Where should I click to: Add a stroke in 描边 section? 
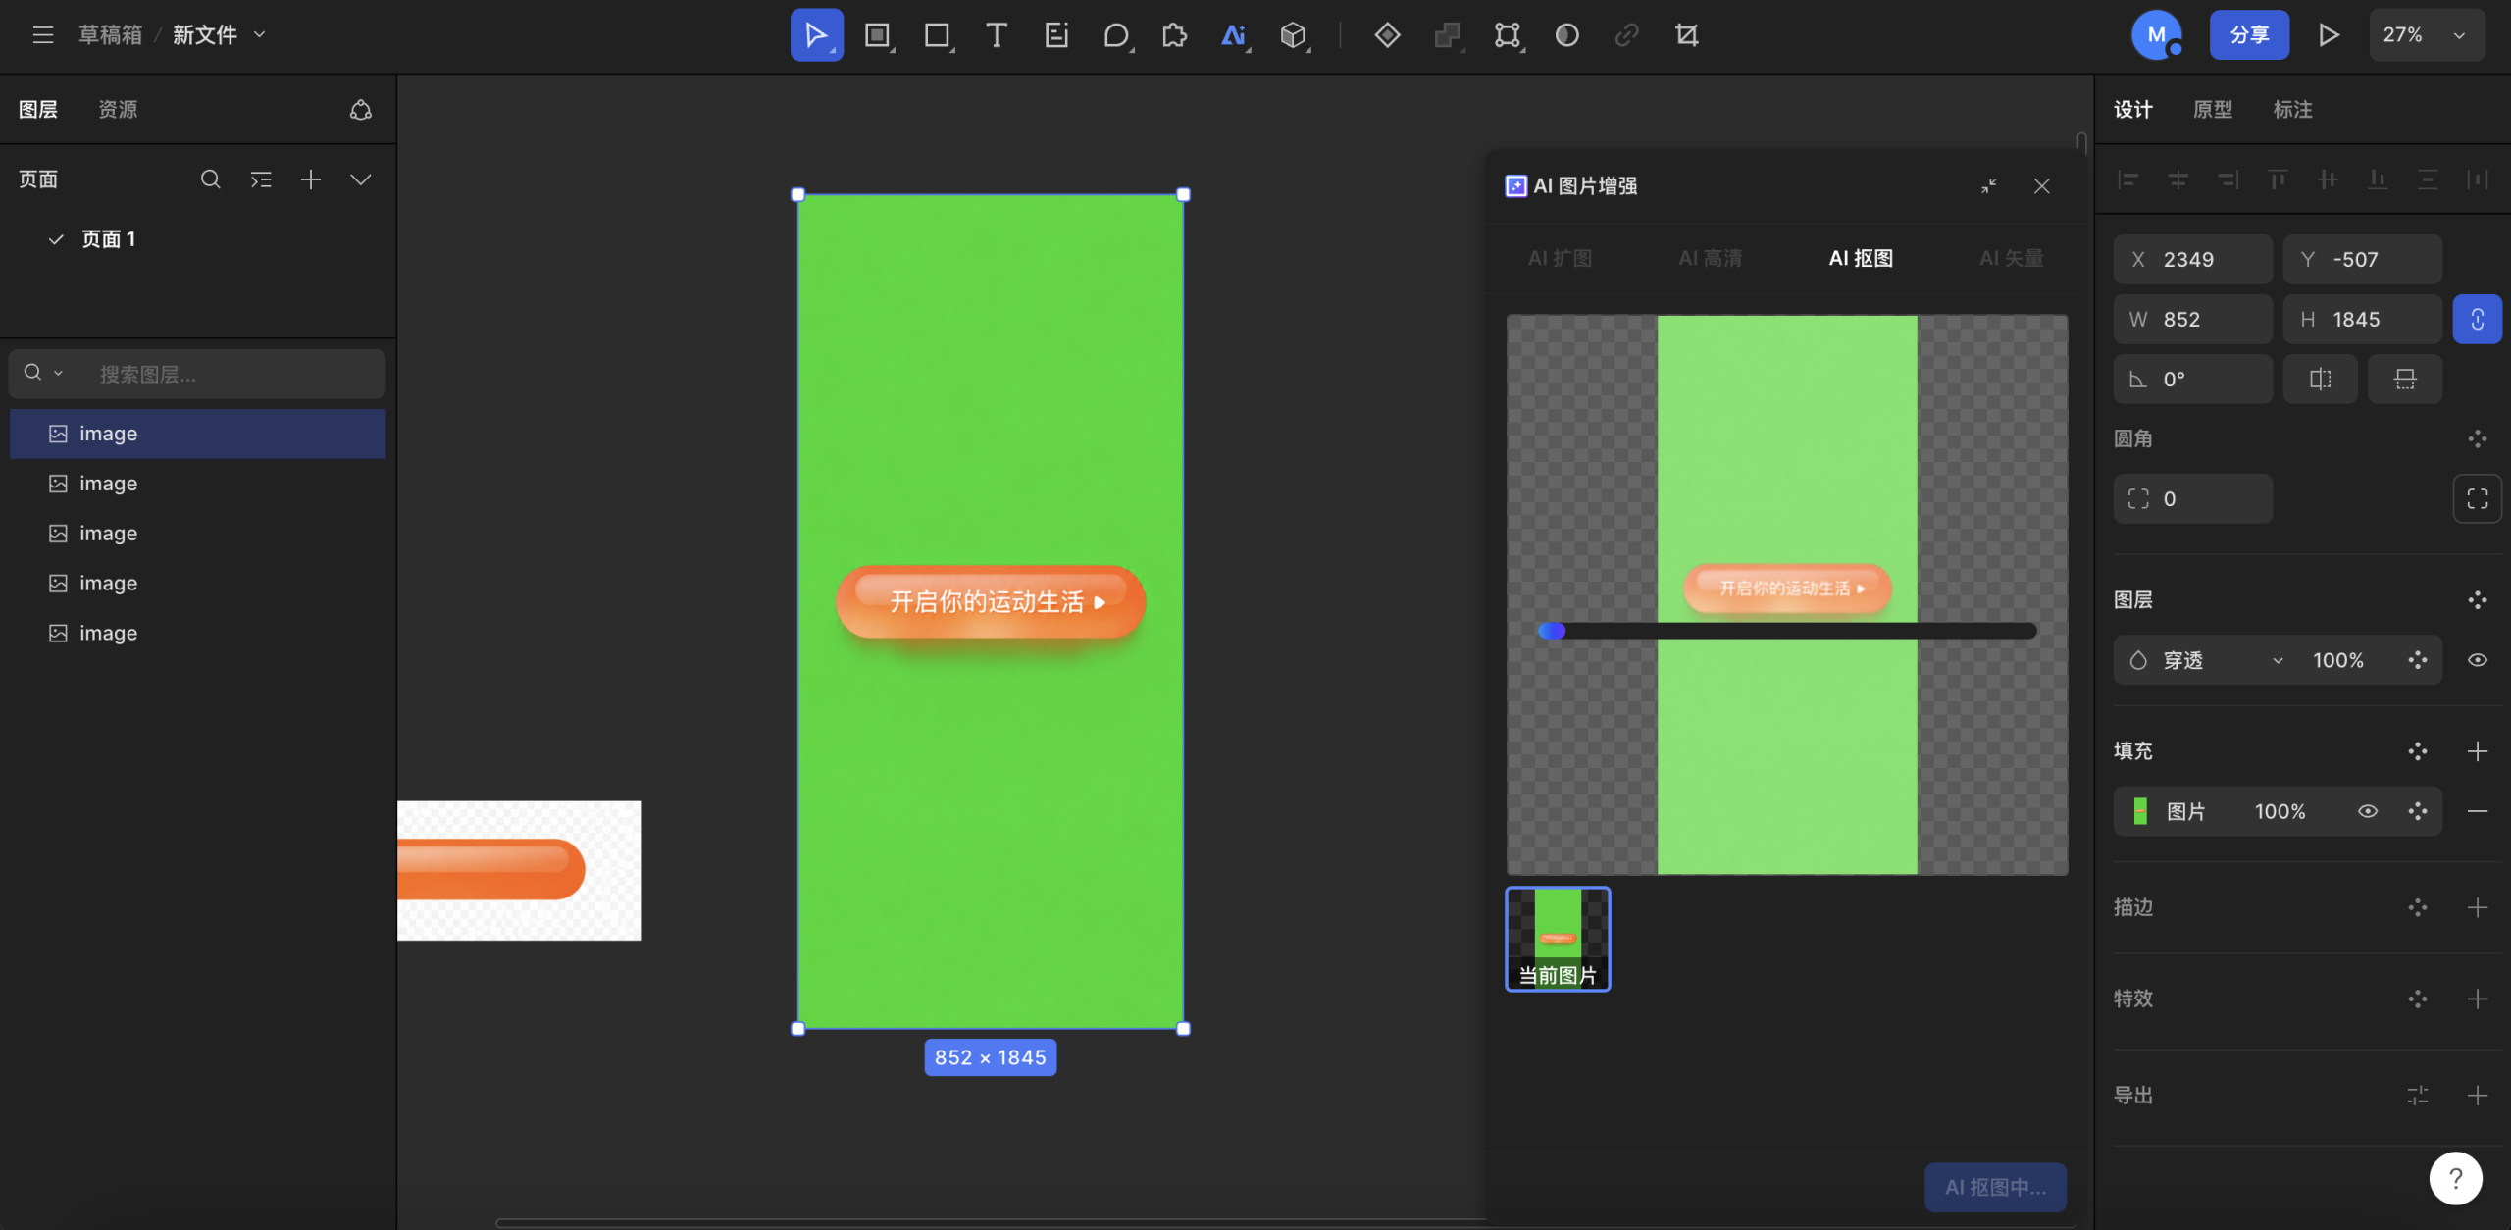click(2477, 907)
